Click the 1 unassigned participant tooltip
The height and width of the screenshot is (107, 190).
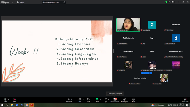(x=115, y=94)
